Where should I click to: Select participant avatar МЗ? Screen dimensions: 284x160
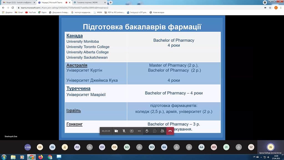(x=152, y=147)
